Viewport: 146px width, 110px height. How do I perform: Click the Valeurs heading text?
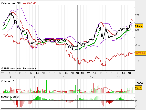5,3
